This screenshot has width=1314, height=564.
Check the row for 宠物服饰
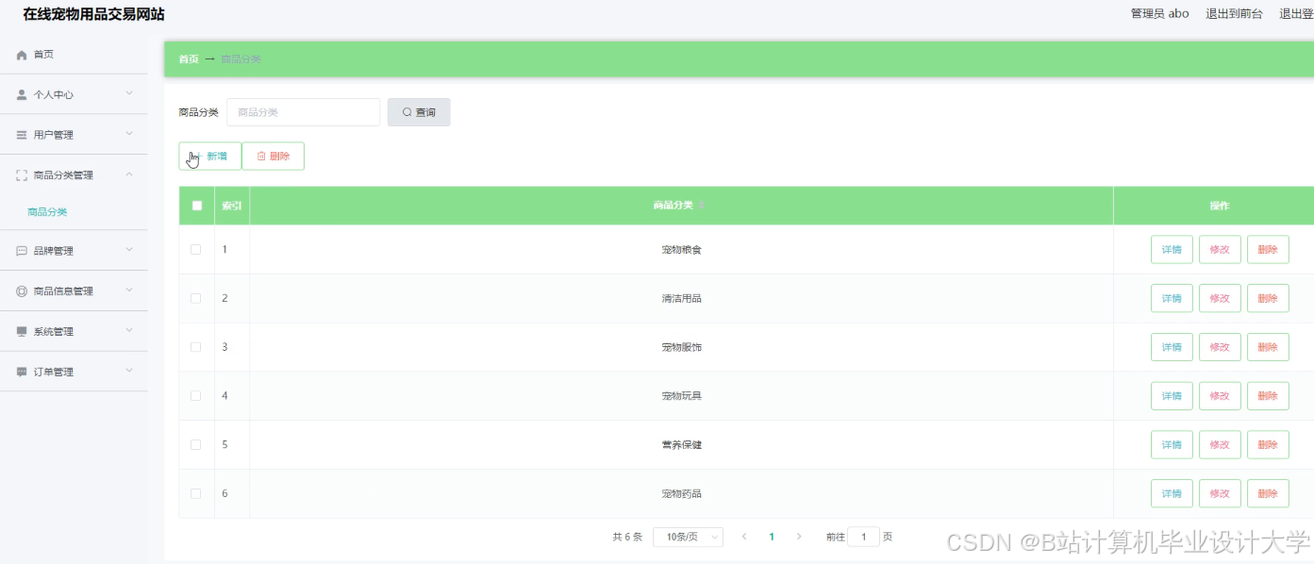click(196, 347)
